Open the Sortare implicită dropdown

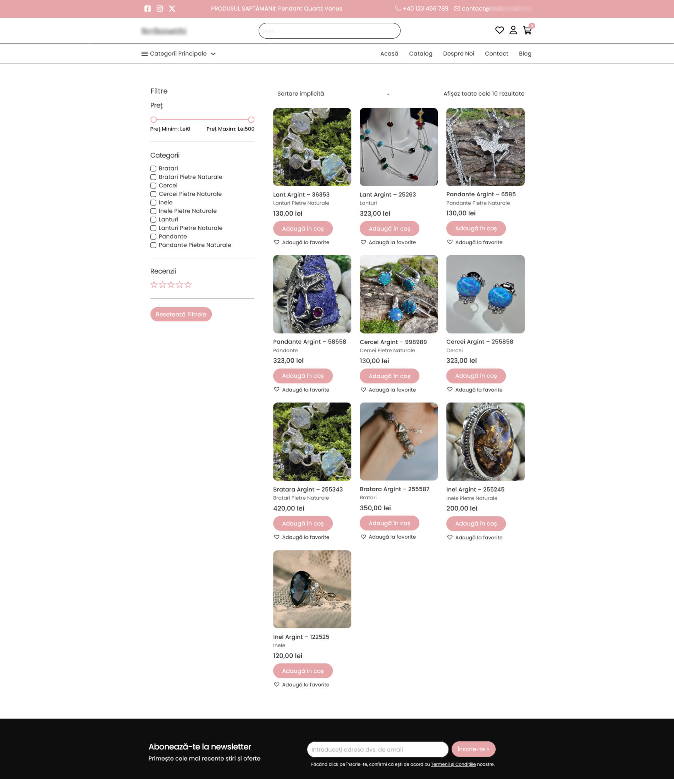(x=333, y=94)
